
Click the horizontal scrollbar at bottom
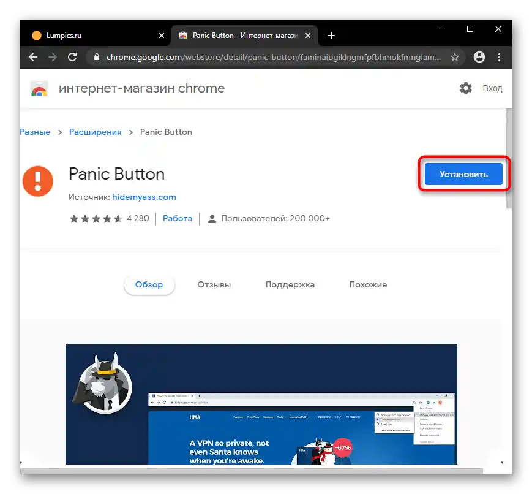[252, 471]
